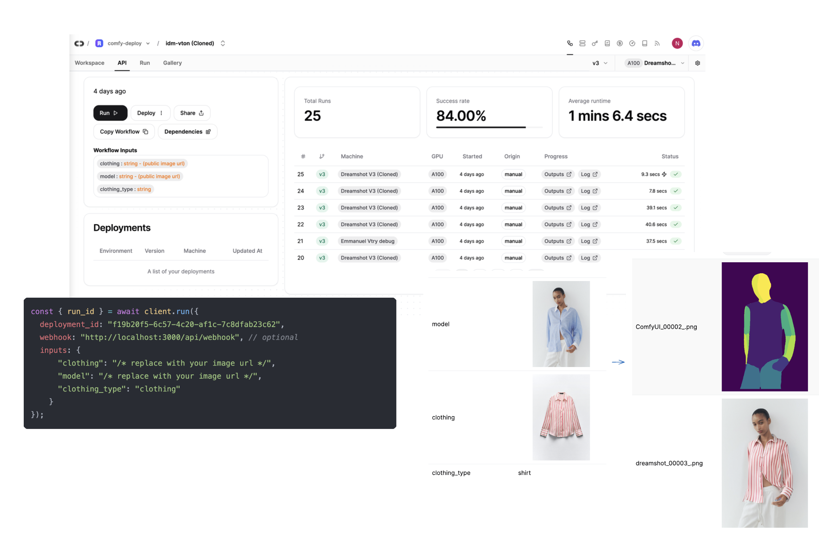Open Outputs link for run 25

click(x=557, y=174)
